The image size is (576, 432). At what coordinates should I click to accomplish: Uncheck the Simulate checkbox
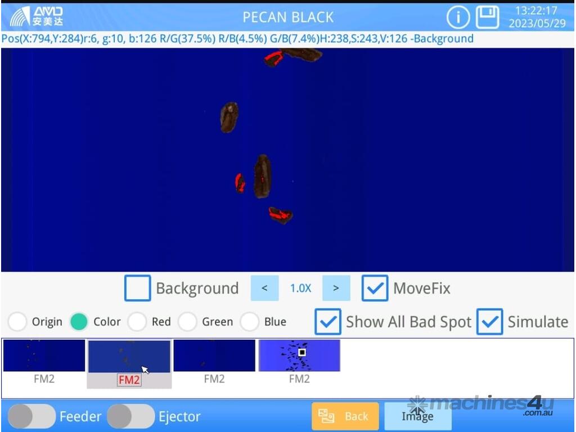click(489, 322)
